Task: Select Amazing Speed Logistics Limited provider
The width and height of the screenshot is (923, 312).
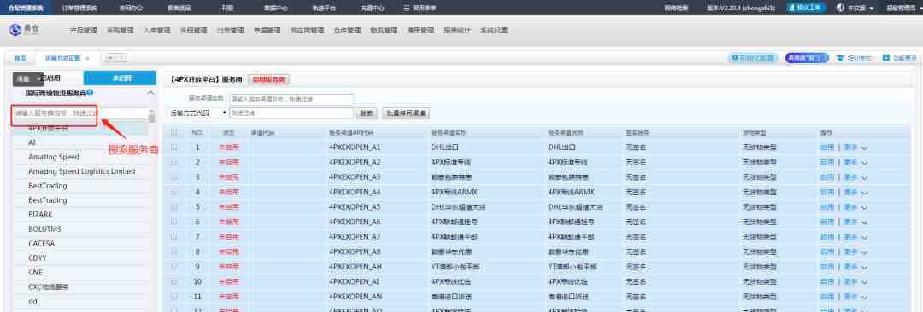Action: coord(82,171)
